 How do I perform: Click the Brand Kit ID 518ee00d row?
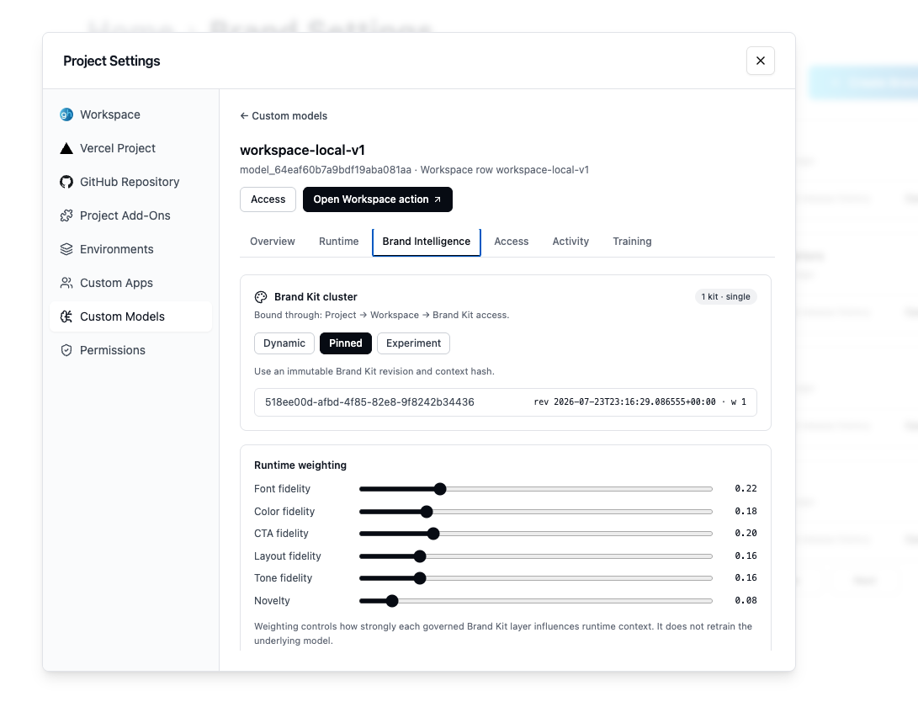coord(505,402)
